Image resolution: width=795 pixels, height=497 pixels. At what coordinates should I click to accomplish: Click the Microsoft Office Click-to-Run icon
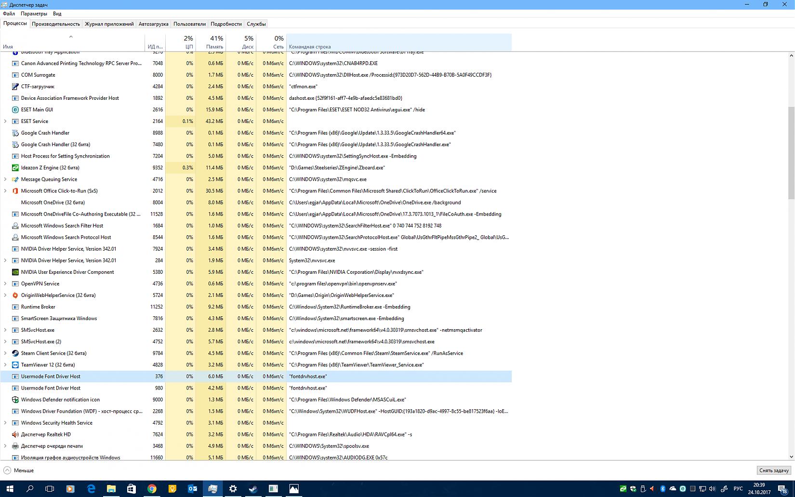15,191
